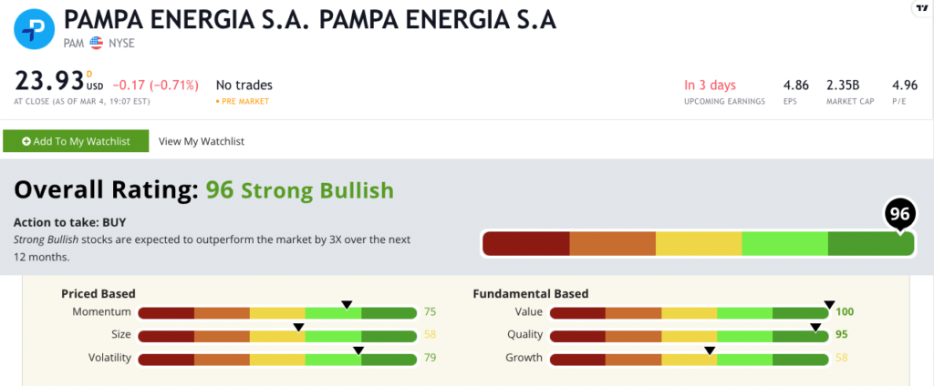934x386 pixels.
Task: Click the PAM ticker symbol text
Action: click(73, 42)
